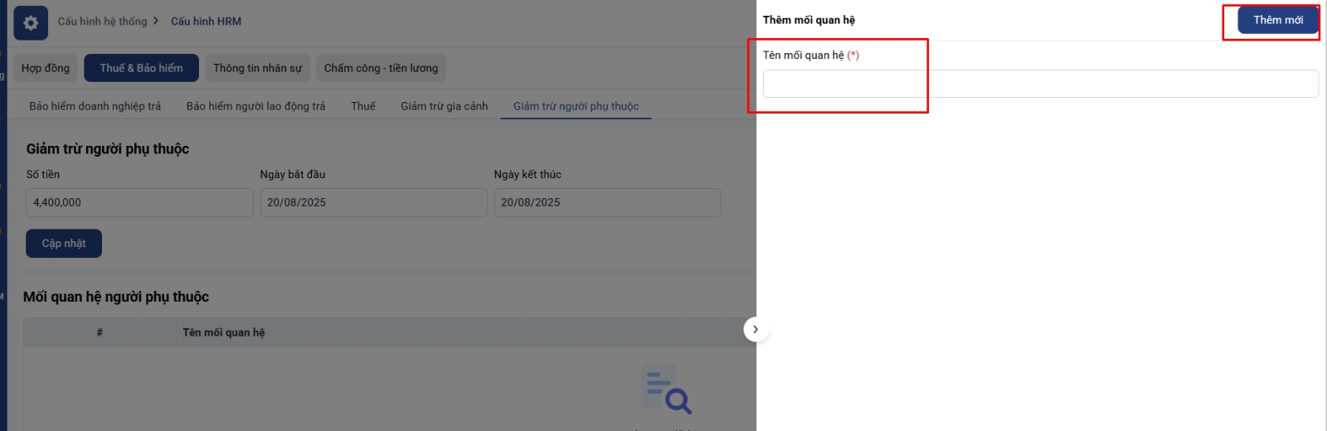This screenshot has height=431, width=1327.
Task: Select the Giảm trừ người phụ thuộc sub-tab
Action: [x=576, y=106]
